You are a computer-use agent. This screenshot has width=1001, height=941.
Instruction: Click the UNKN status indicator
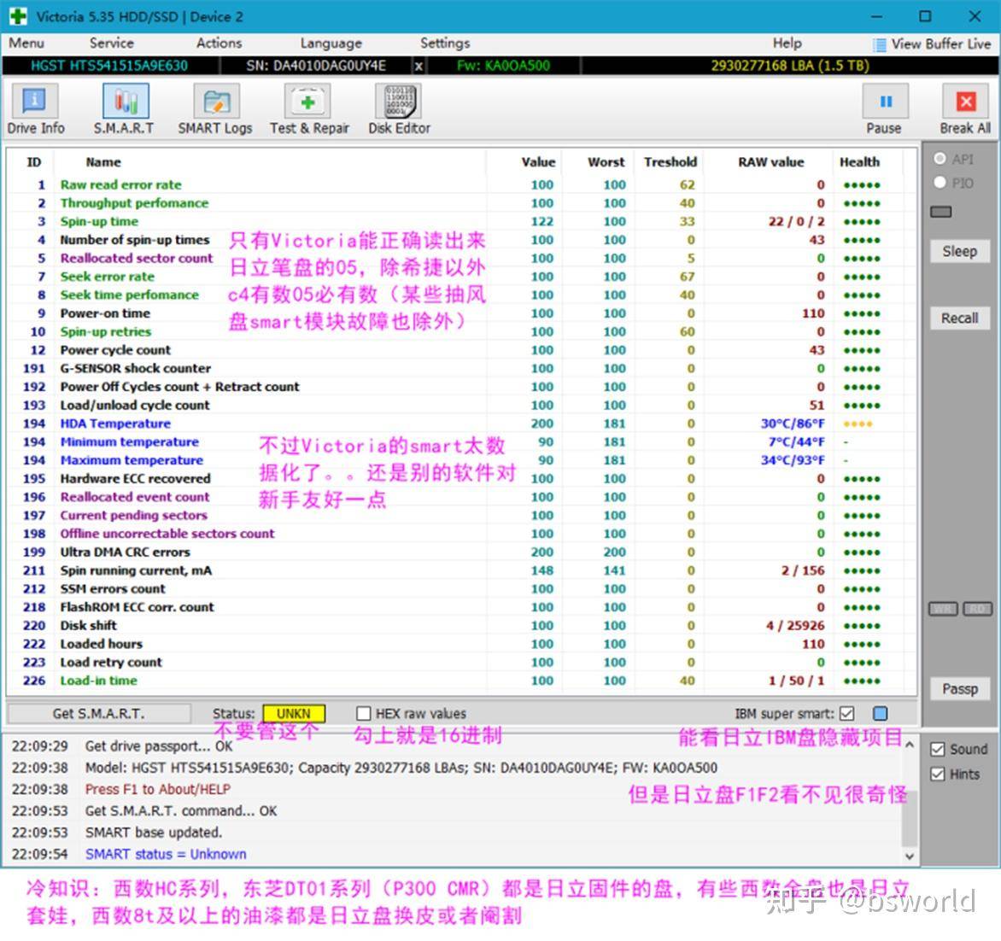point(294,713)
